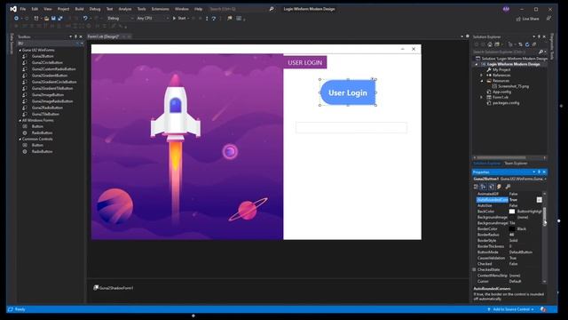Click the USER LOGIN label on the form
Screen dimensions: 568x320
point(305,62)
